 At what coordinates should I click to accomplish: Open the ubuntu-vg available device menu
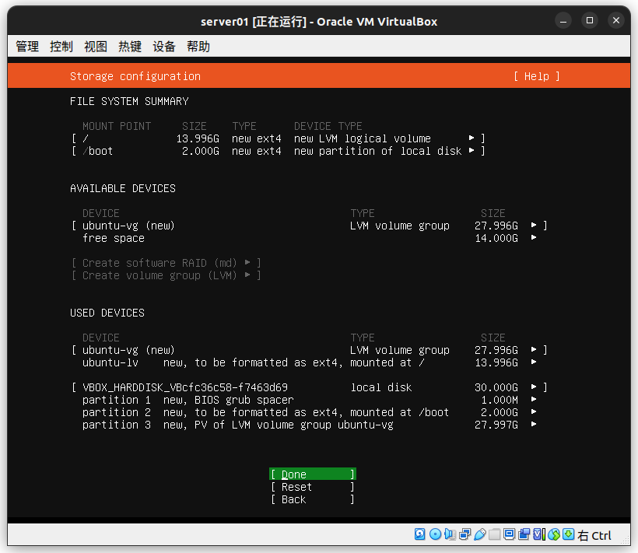(x=309, y=226)
